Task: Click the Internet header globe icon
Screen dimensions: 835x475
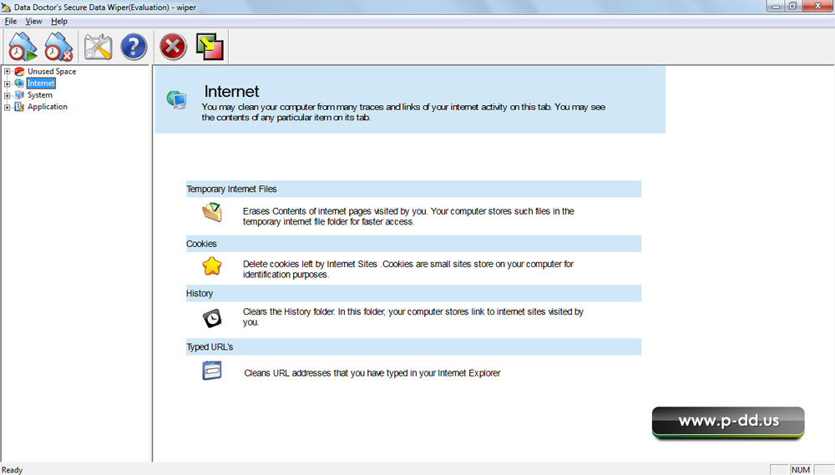Action: (x=176, y=99)
